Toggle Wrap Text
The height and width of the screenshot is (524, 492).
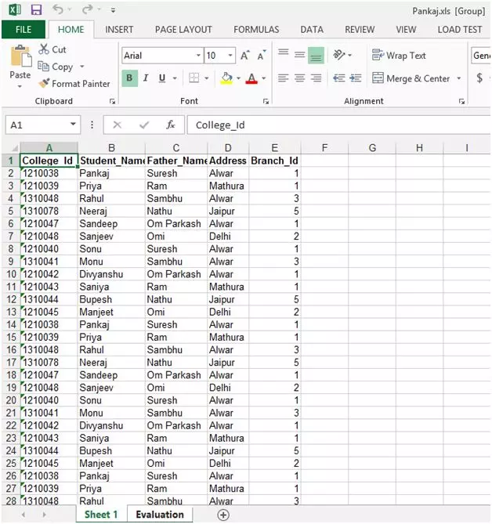click(399, 55)
